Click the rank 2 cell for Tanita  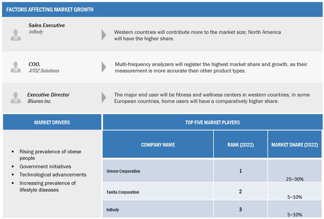240,192
